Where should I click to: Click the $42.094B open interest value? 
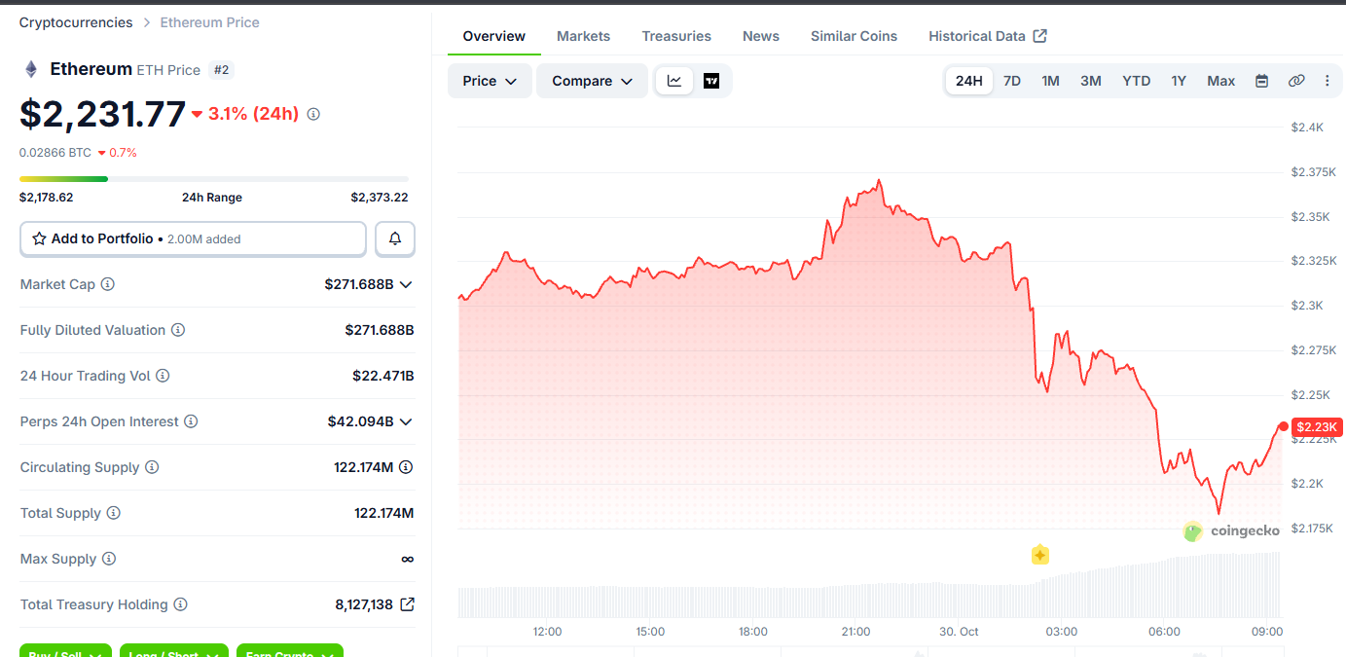361,421
